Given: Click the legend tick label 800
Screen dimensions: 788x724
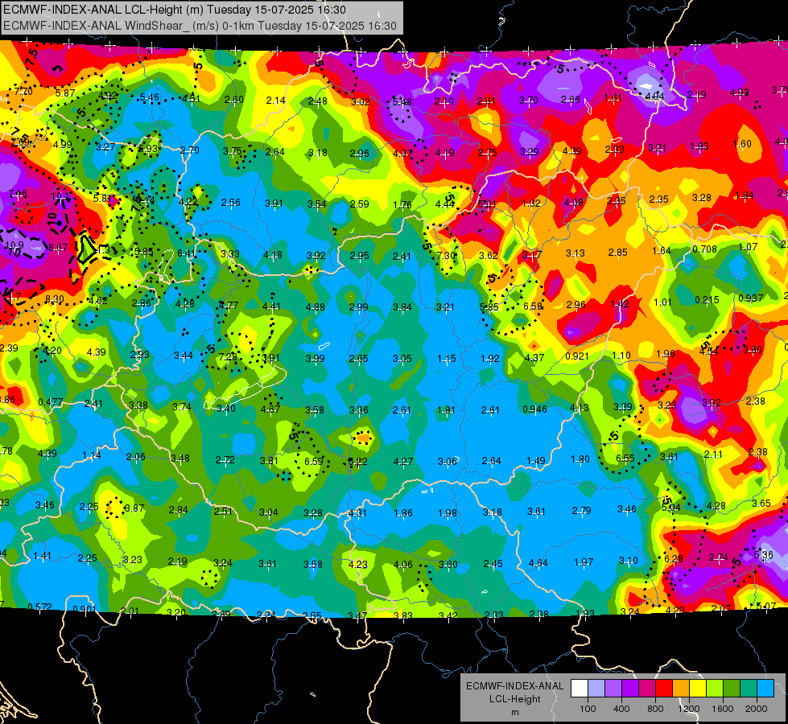Looking at the screenshot, I should click(655, 709).
